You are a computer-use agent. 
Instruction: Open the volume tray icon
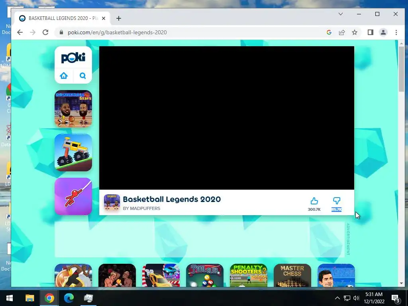(x=356, y=298)
